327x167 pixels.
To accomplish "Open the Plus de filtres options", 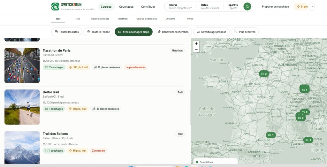I will (245, 32).
